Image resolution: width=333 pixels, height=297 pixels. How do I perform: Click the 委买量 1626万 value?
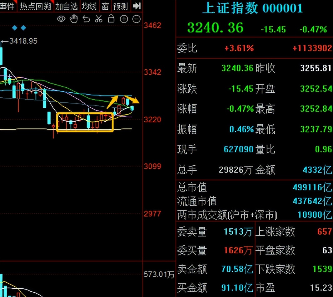(x=238, y=250)
